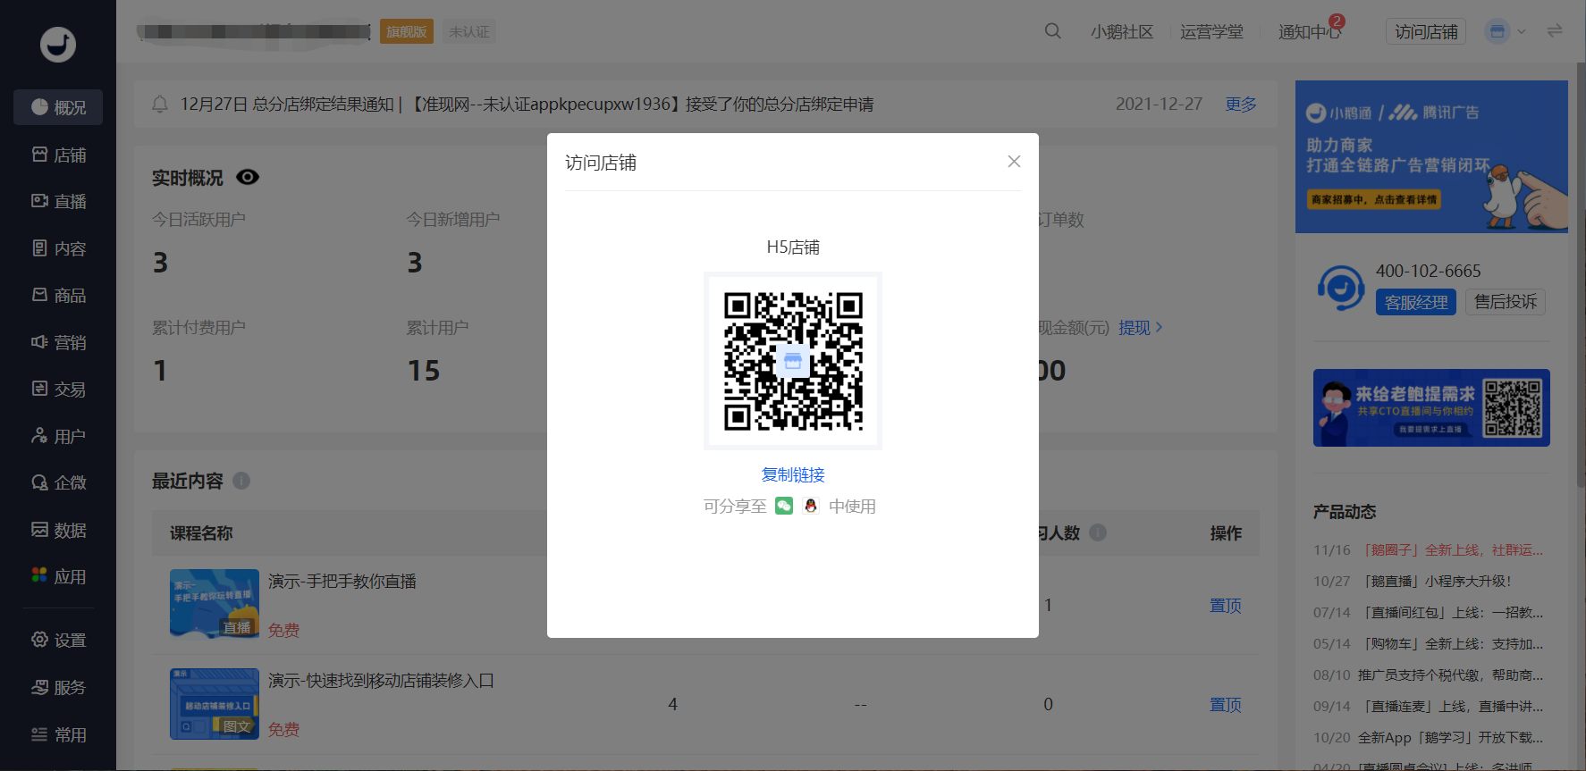
Task: Open the 店铺 sidebar menu
Action: click(x=59, y=155)
